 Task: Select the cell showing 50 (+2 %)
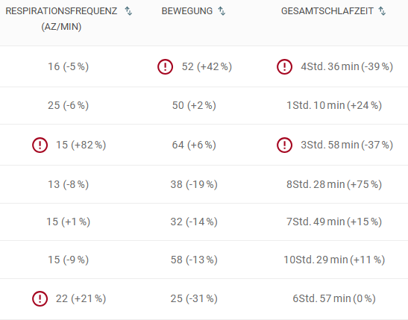pyautogui.click(x=194, y=105)
